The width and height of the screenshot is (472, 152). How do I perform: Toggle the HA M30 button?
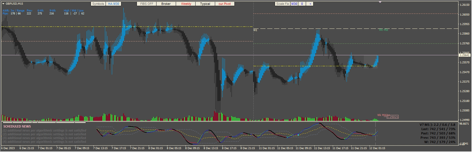tap(113, 4)
